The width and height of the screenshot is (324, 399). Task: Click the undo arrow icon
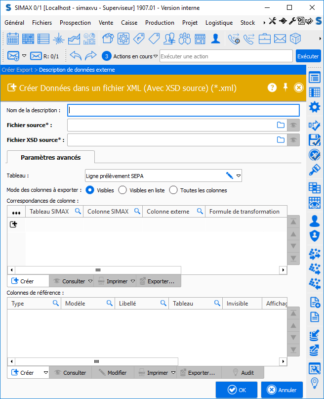(76, 56)
